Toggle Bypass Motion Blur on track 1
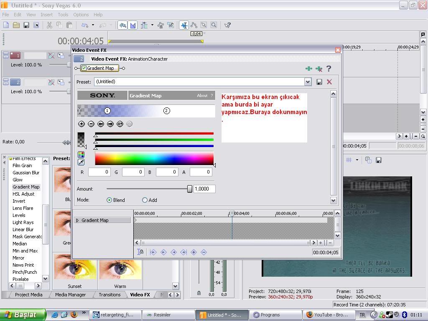The width and height of the screenshot is (428, 321). click(51, 56)
